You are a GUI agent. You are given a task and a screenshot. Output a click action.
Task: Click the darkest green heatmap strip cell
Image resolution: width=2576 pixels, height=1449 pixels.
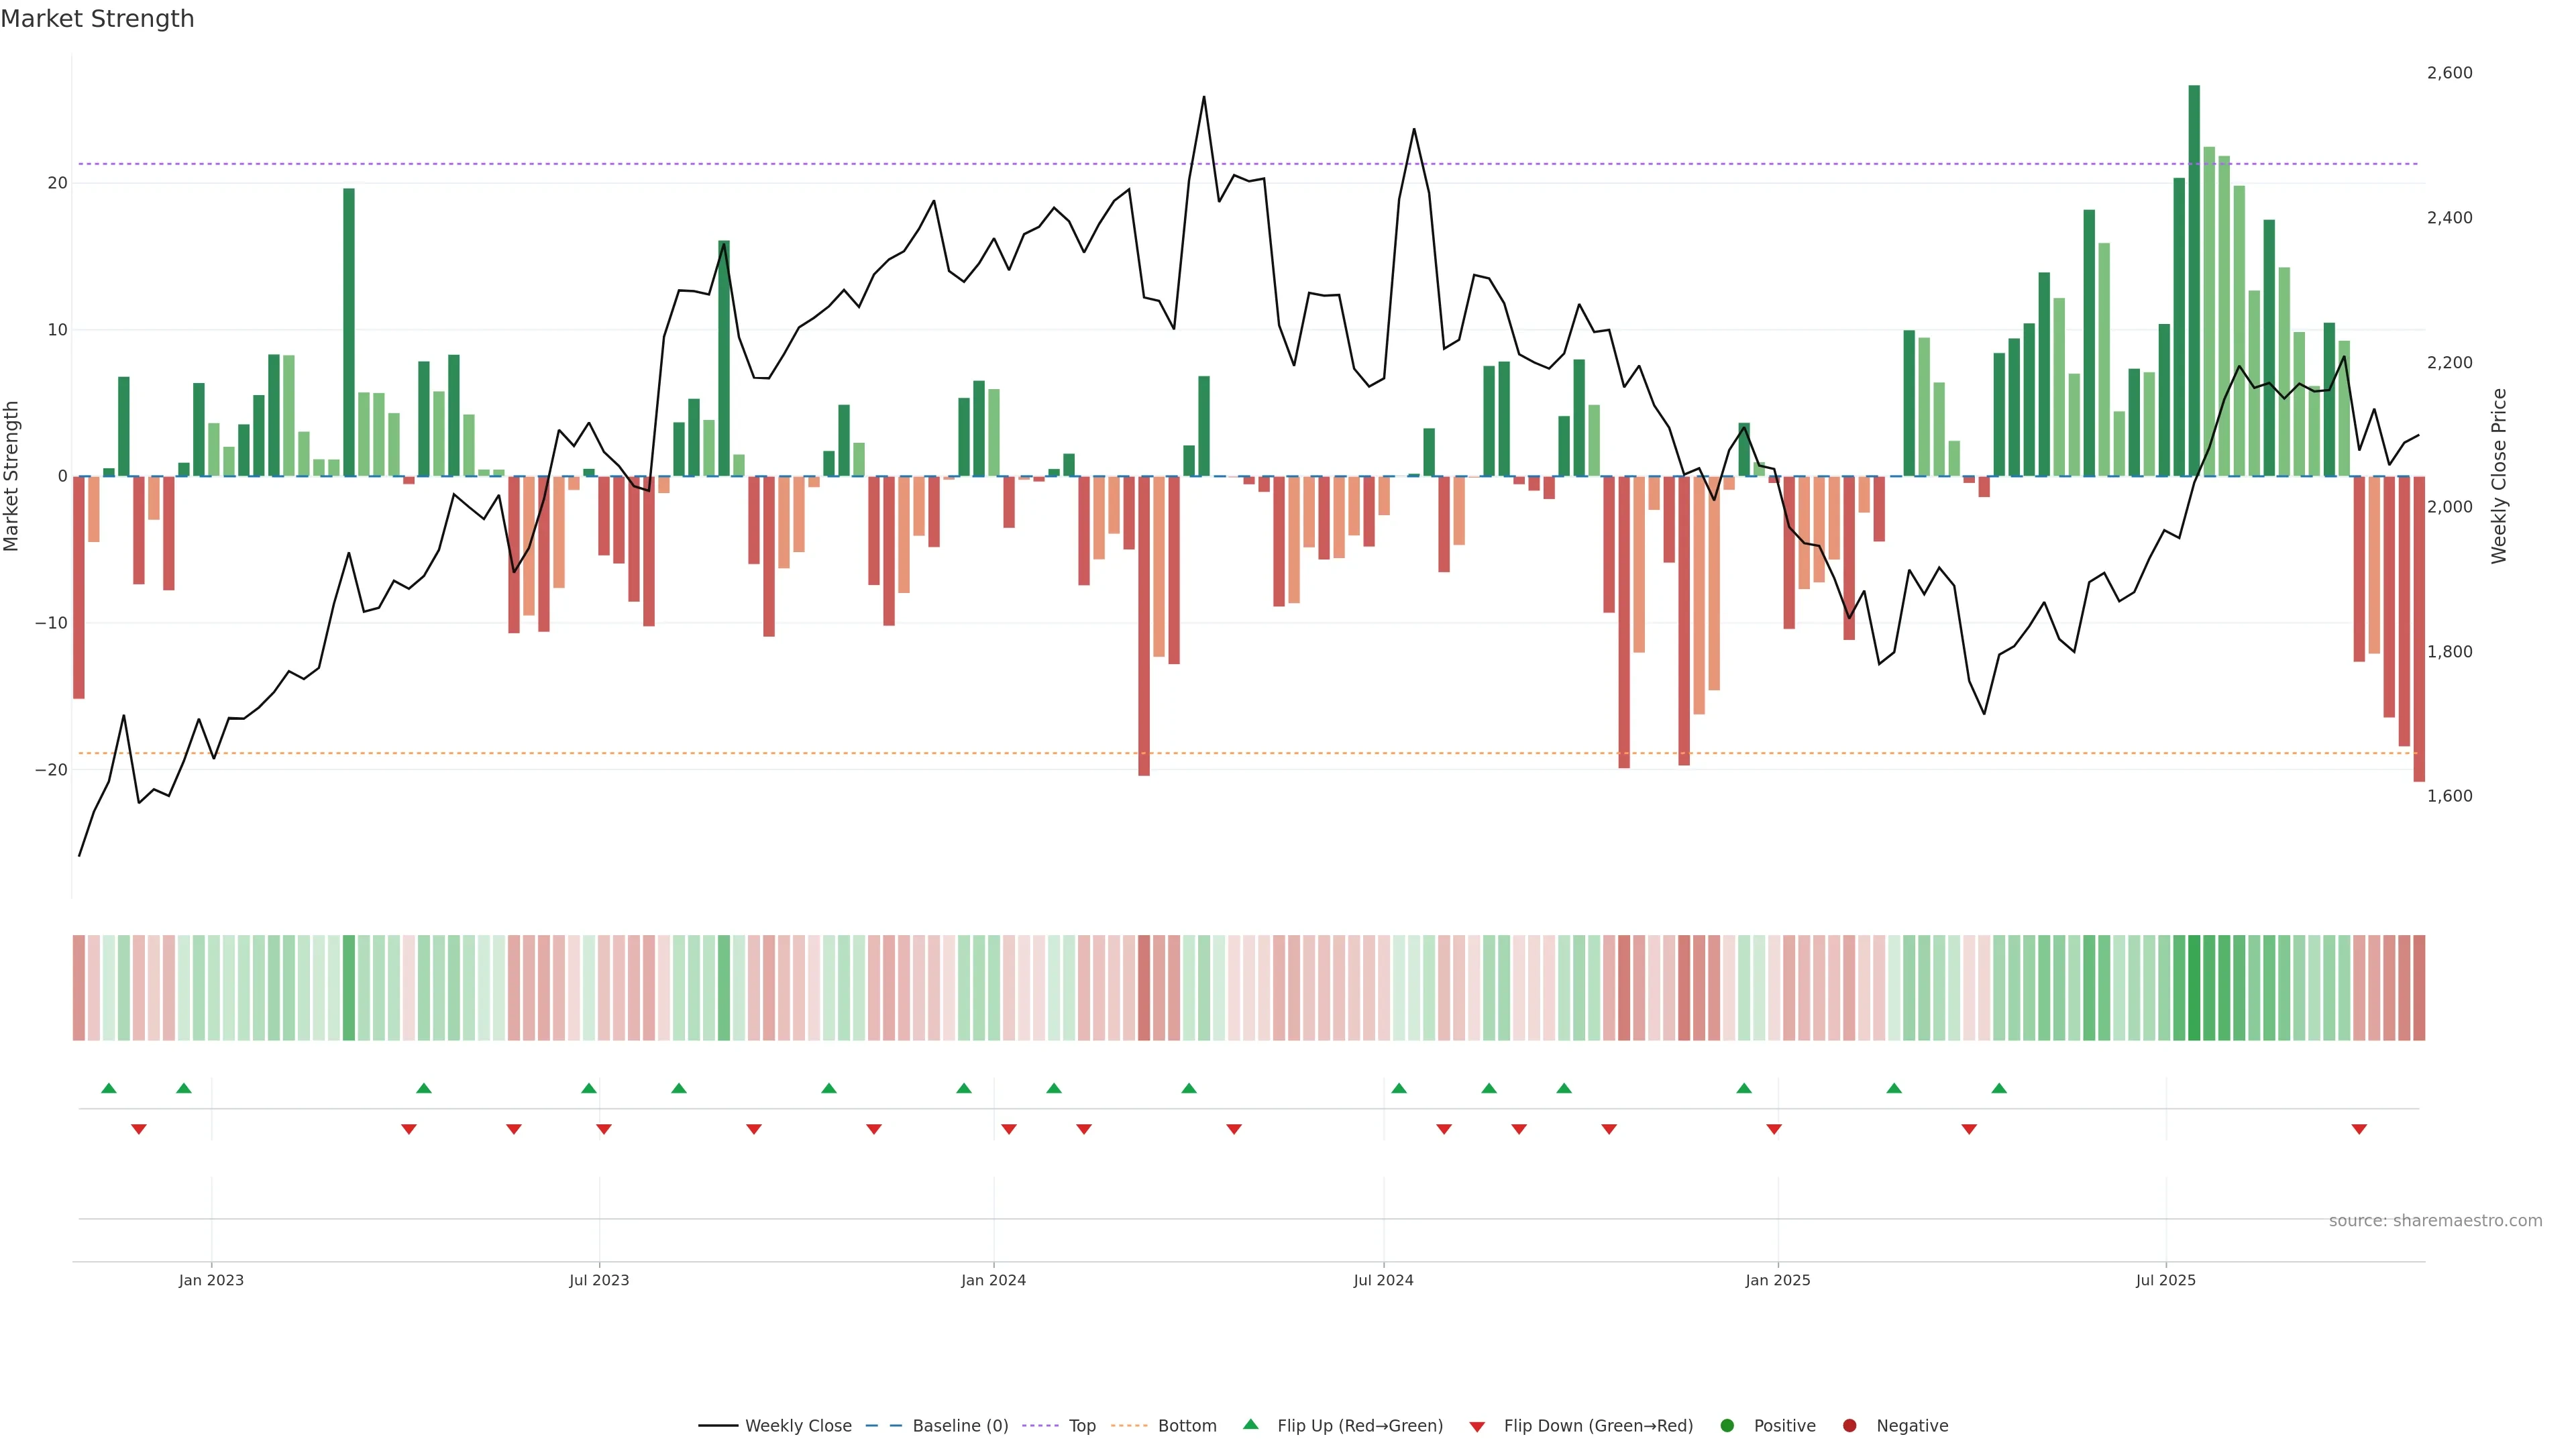[2194, 988]
